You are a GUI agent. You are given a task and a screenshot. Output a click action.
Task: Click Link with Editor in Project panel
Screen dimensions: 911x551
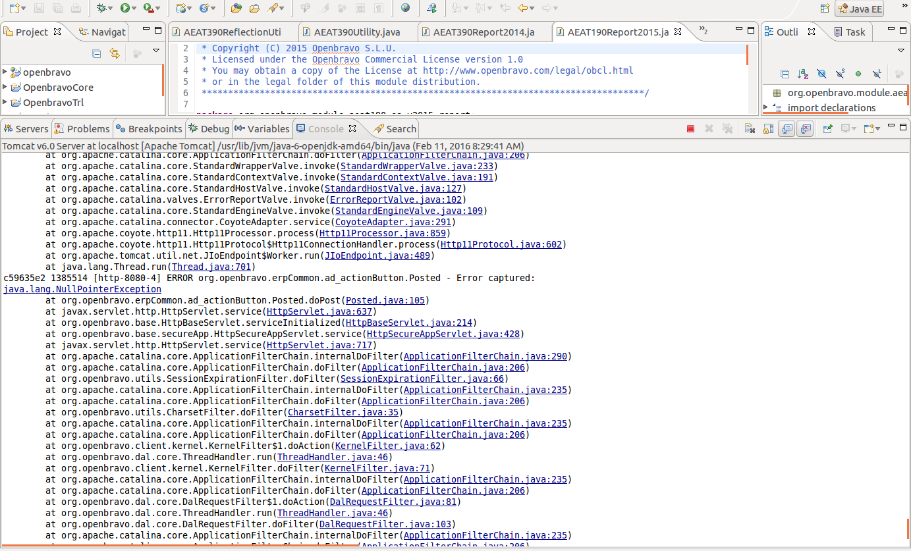115,54
